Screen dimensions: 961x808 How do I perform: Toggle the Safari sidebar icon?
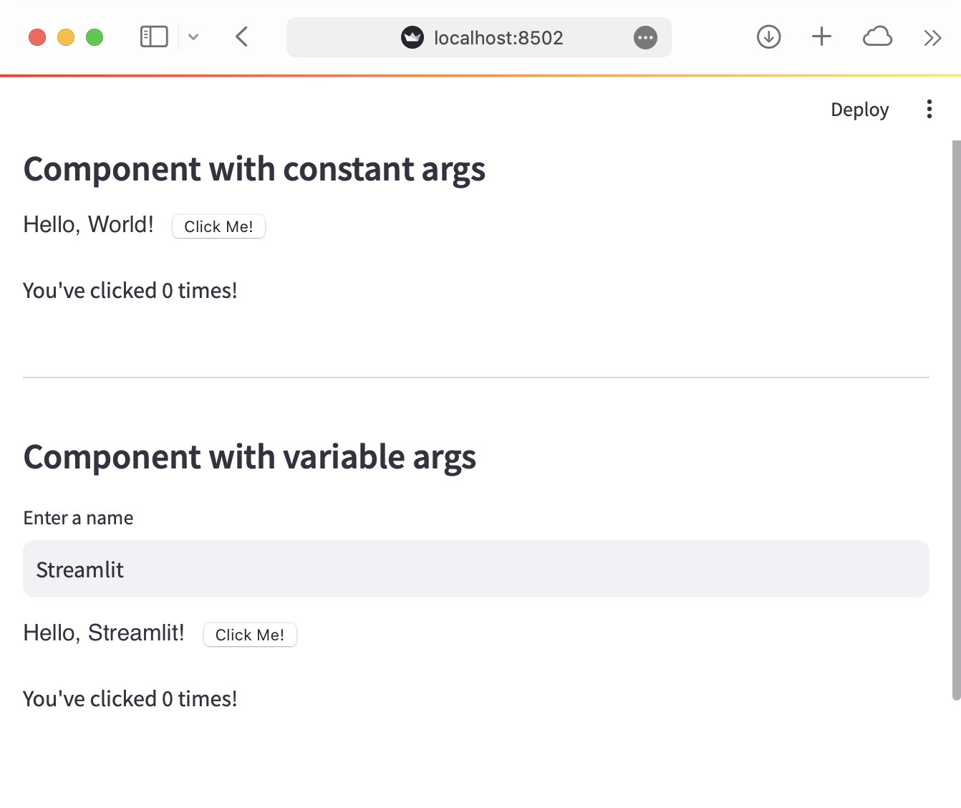point(154,37)
